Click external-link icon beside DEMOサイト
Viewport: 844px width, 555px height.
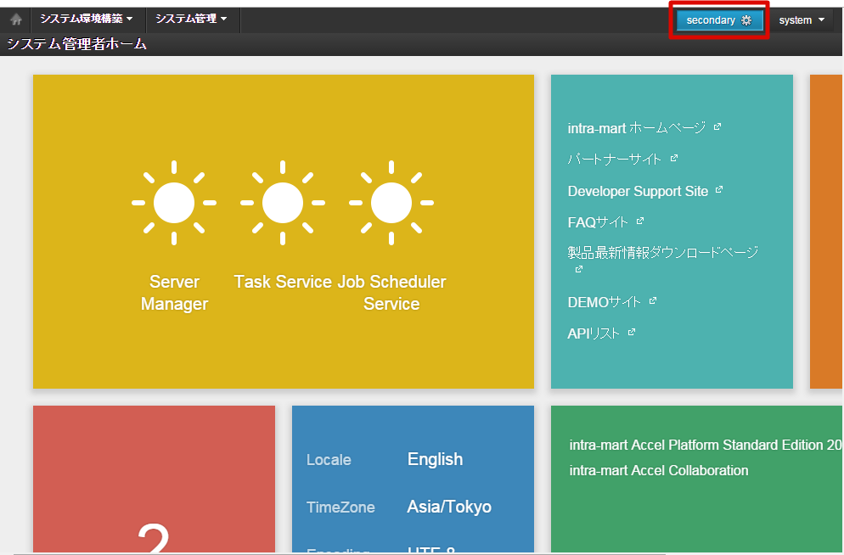click(652, 301)
